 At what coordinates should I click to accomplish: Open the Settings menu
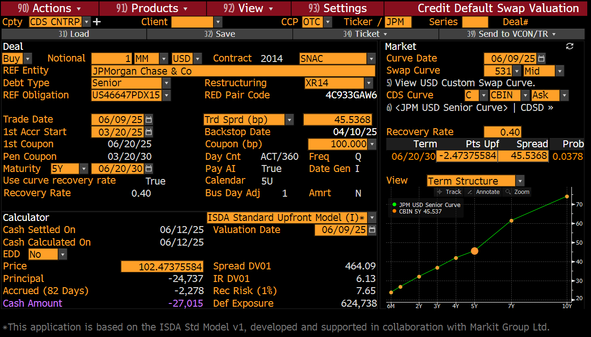tap(337, 8)
